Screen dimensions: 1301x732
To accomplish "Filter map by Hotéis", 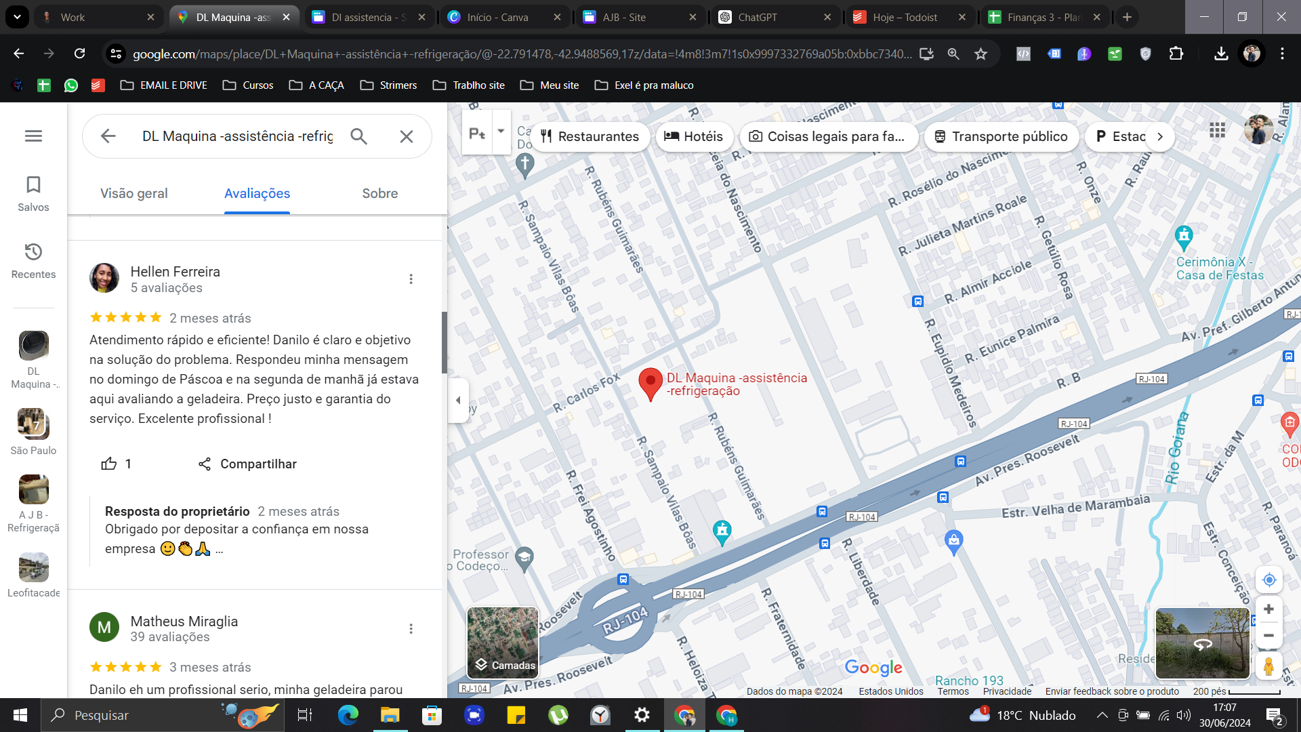I will (x=694, y=136).
